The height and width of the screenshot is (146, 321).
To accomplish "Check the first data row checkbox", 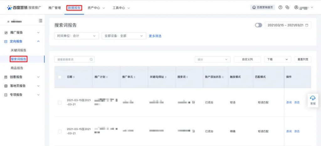I will coord(60,103).
